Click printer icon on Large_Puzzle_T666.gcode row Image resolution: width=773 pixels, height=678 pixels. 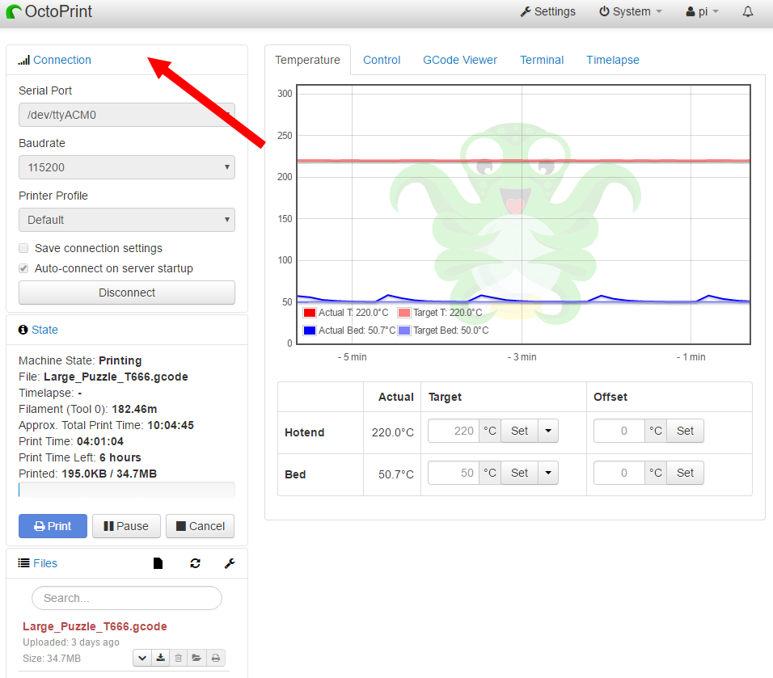[215, 658]
